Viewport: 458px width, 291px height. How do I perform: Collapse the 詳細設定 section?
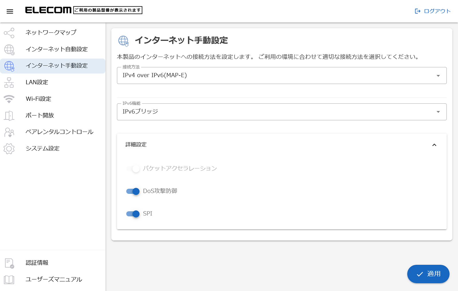[x=434, y=145]
